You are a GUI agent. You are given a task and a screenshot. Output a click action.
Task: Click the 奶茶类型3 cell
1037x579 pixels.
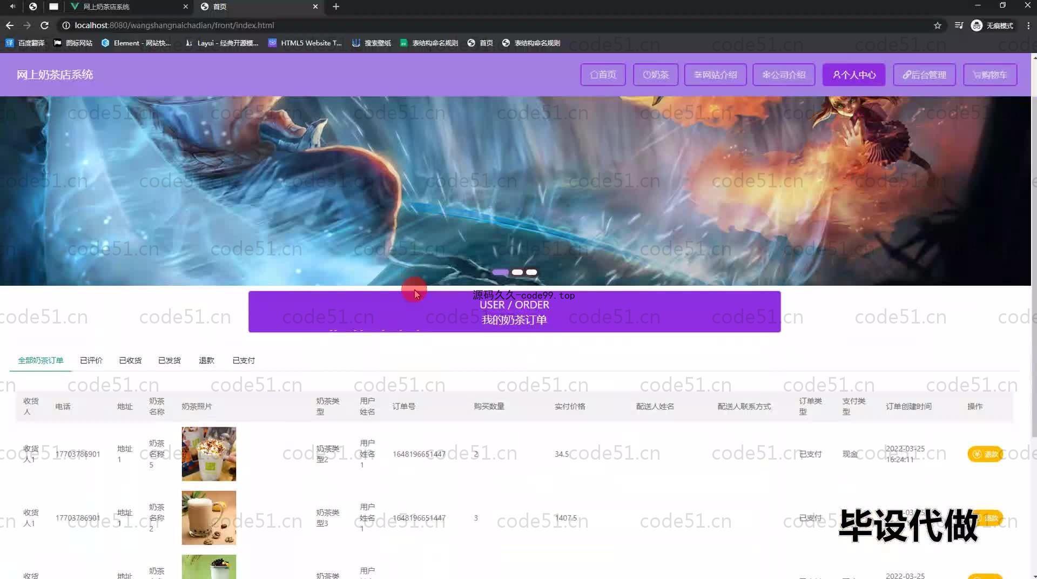(327, 517)
